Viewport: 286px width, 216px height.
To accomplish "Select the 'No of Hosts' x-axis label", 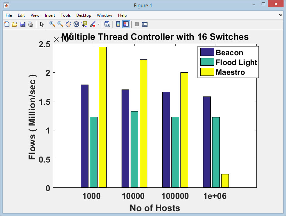I will pyautogui.click(x=155, y=208).
